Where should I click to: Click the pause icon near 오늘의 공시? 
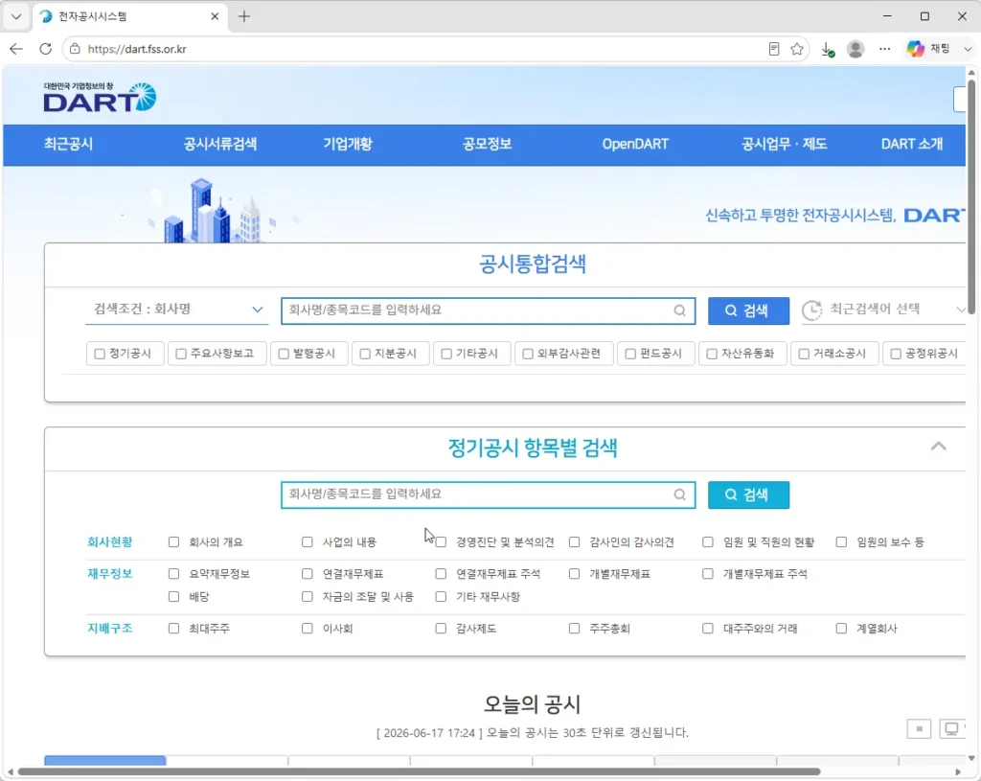click(919, 729)
